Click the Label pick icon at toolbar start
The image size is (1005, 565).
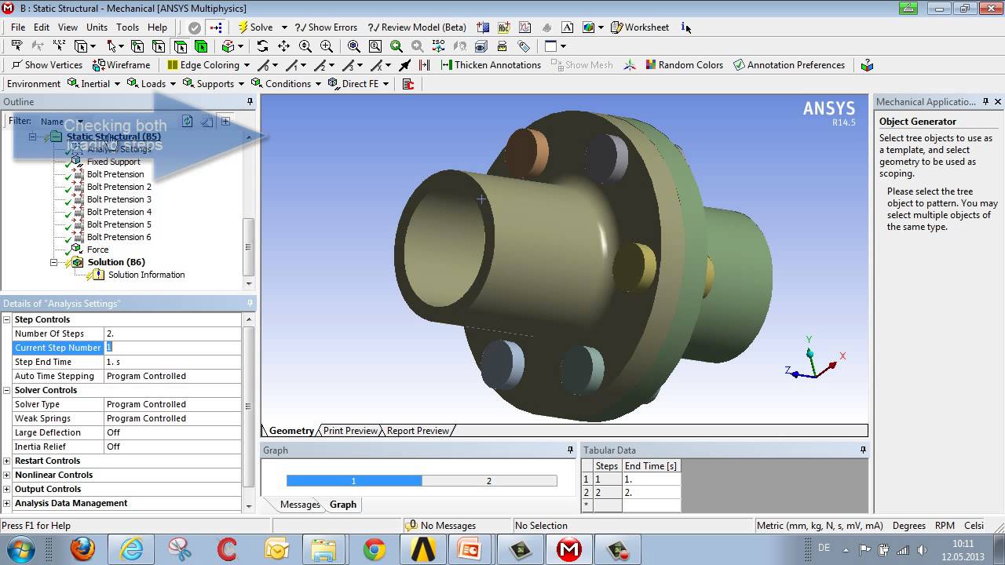16,46
